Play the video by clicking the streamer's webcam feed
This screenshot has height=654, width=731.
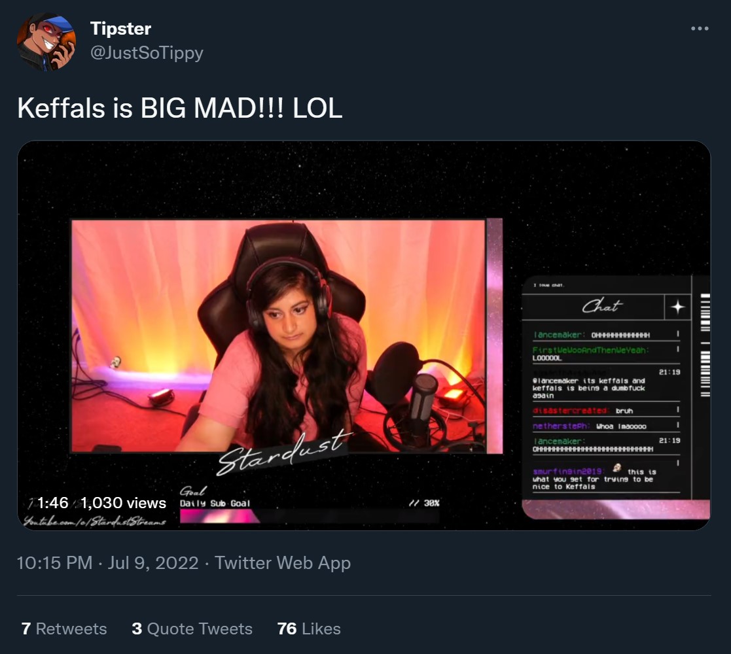(278, 336)
